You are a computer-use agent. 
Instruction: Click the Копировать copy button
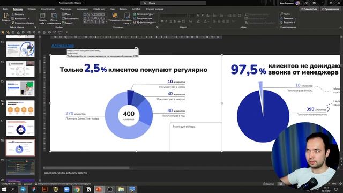click(19, 19)
